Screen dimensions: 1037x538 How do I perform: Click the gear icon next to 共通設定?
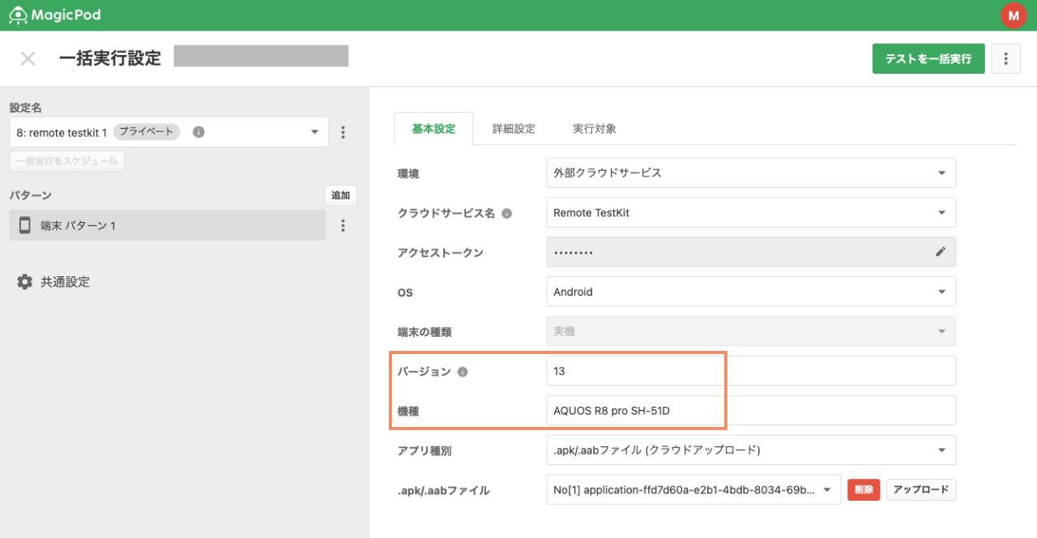[x=24, y=281]
